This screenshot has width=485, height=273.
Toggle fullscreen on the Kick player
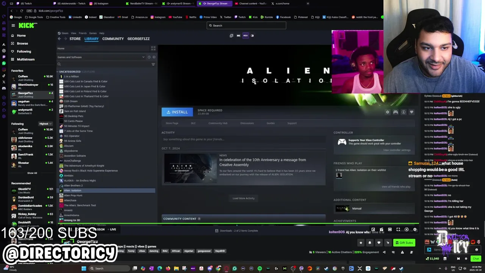pyautogui.click(x=398, y=229)
